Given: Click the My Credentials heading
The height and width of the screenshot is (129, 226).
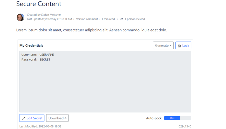Looking at the screenshot, I should coord(31,46).
